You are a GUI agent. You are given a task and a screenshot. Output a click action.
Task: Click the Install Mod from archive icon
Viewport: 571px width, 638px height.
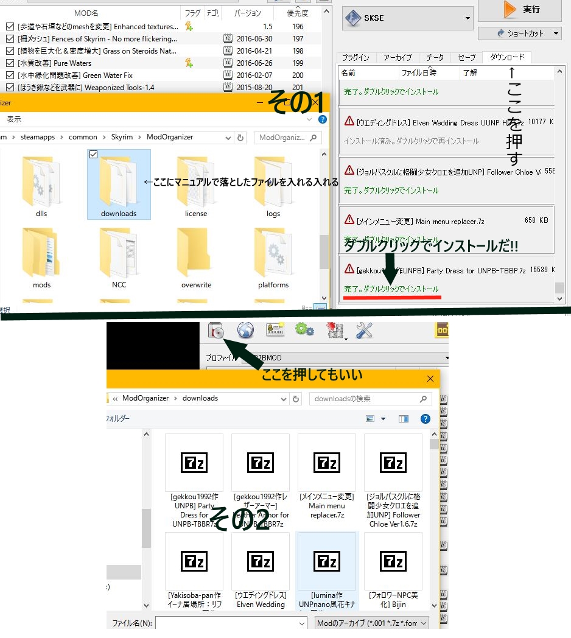coord(215,330)
